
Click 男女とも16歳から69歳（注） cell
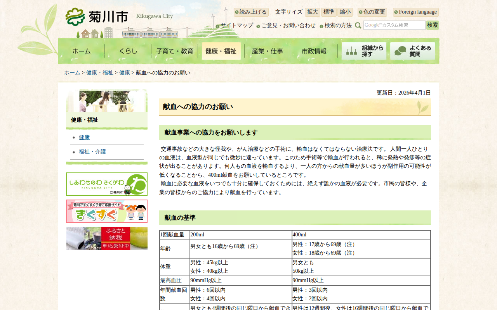pyautogui.click(x=241, y=249)
